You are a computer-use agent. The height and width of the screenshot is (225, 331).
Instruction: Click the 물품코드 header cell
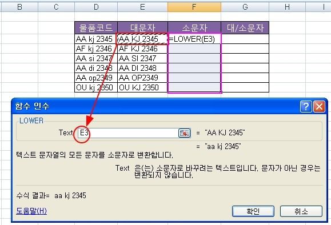tap(96, 27)
